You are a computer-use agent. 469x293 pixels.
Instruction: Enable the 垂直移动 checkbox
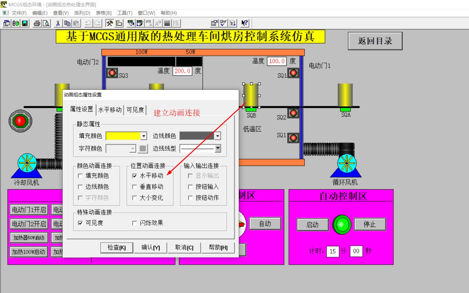(135, 187)
